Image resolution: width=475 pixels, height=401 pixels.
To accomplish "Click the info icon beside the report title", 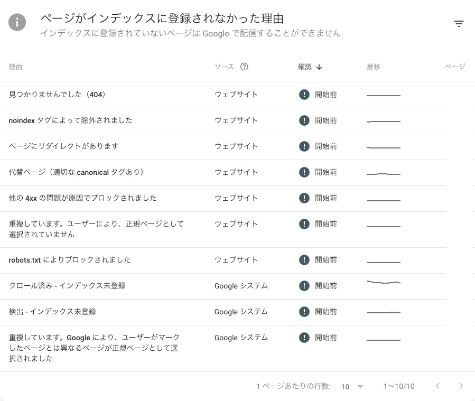I will tap(17, 23).
